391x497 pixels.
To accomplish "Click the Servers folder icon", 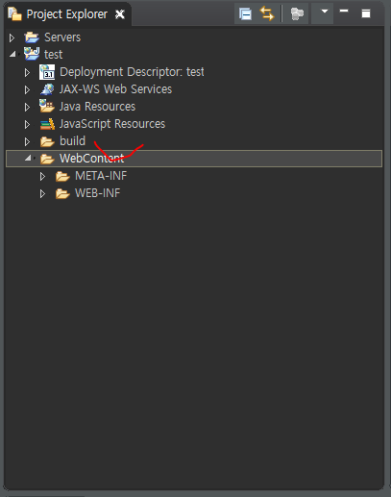I will (32, 37).
